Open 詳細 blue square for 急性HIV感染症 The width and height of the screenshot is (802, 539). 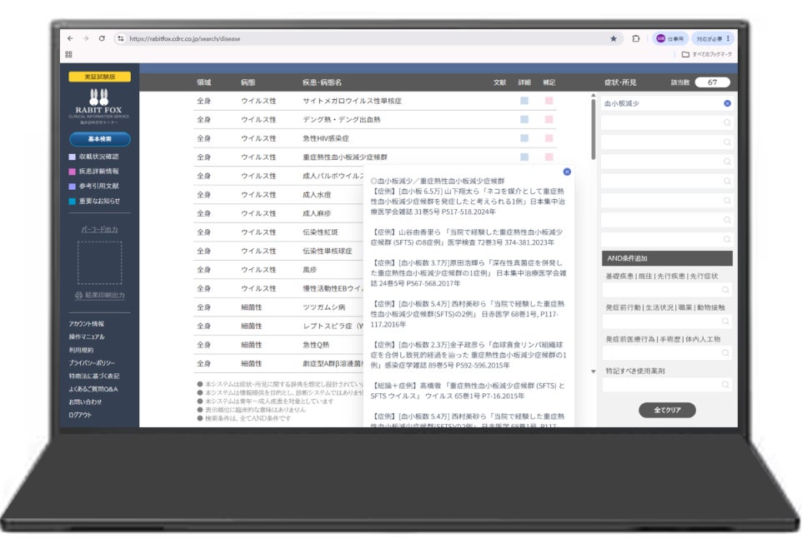point(524,138)
